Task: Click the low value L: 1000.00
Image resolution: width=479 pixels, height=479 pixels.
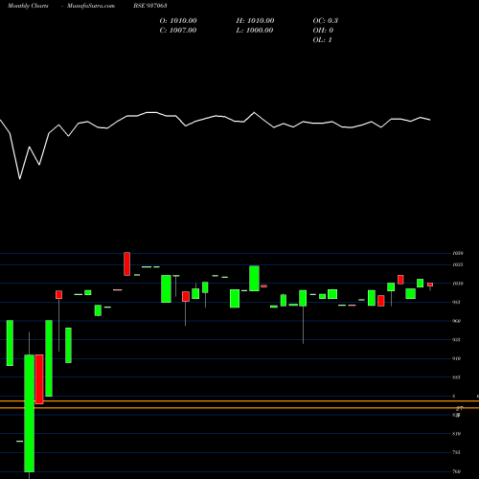Action: coord(255,30)
